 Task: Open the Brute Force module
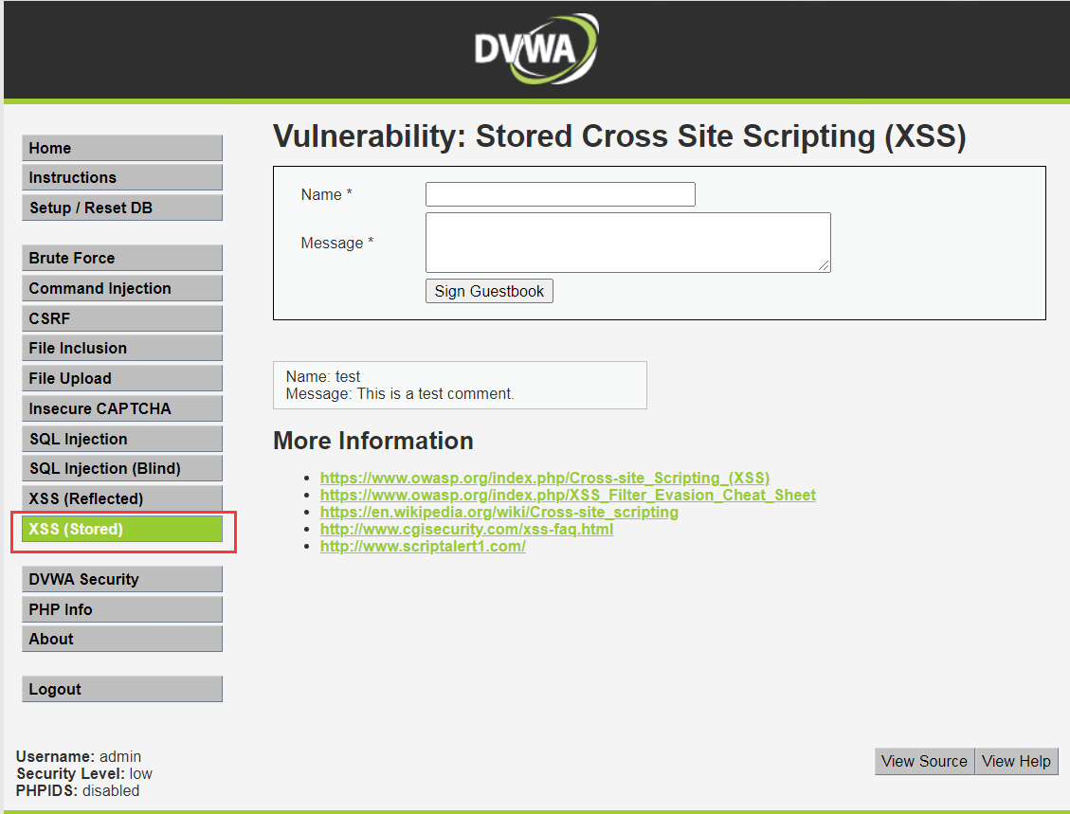[x=121, y=258]
